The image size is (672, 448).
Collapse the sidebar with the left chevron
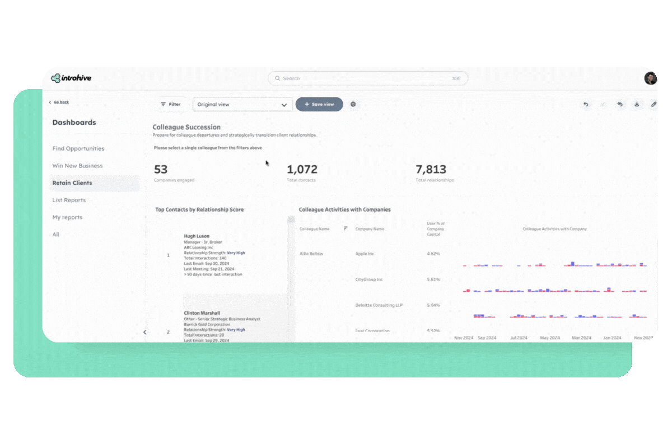tap(144, 332)
